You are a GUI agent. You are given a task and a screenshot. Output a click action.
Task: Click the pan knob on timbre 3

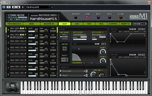tap(46, 43)
